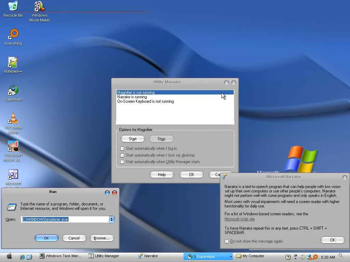This screenshot has height=262, width=350.
Task: Click the partially hidden Cancel button in Utility Manager
Action: 215,174
